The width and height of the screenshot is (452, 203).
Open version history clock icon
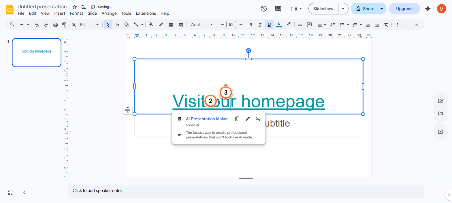click(263, 9)
